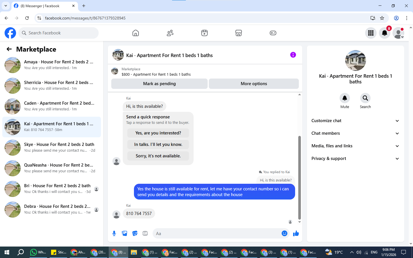Reload the page in browser
413x258 pixels.
27,18
